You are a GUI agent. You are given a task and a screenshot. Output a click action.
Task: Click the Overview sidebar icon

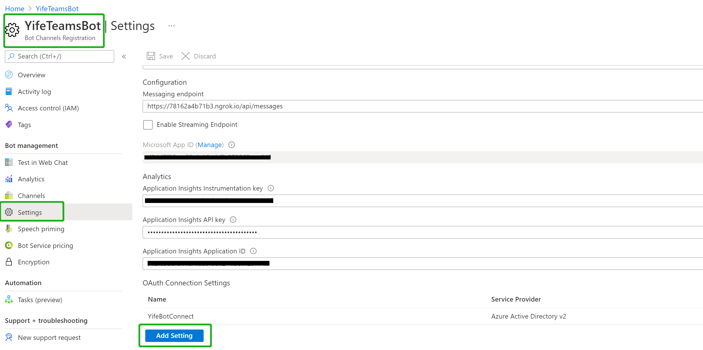(x=9, y=75)
